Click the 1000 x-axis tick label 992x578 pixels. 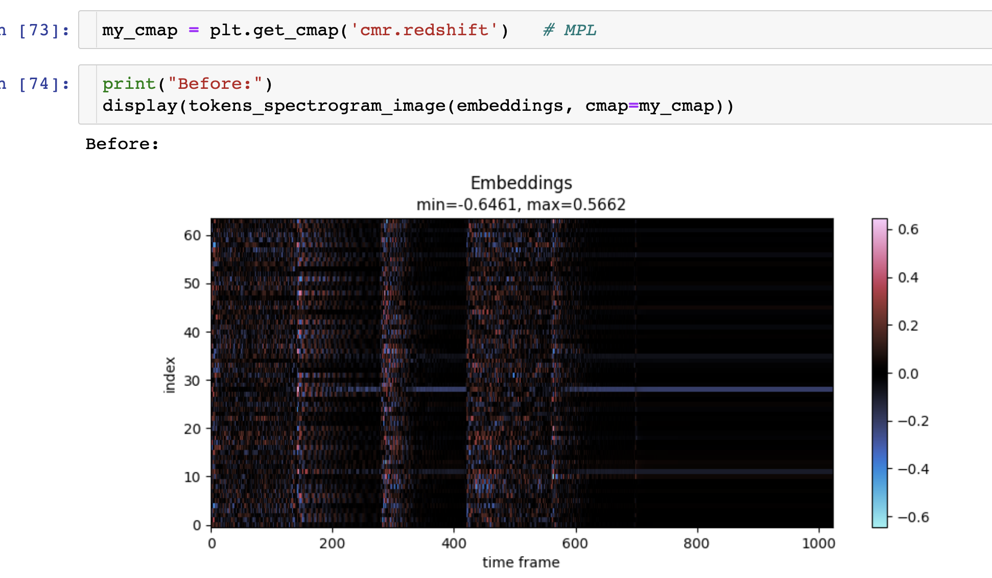[x=818, y=543]
